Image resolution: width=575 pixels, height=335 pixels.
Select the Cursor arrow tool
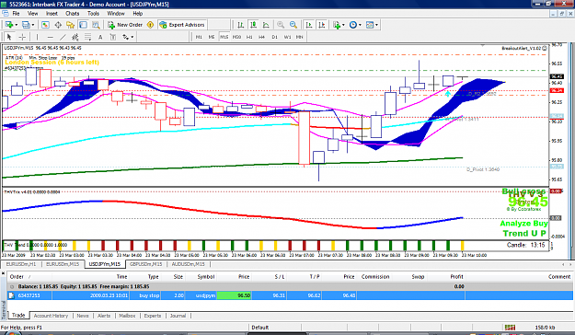click(9, 37)
